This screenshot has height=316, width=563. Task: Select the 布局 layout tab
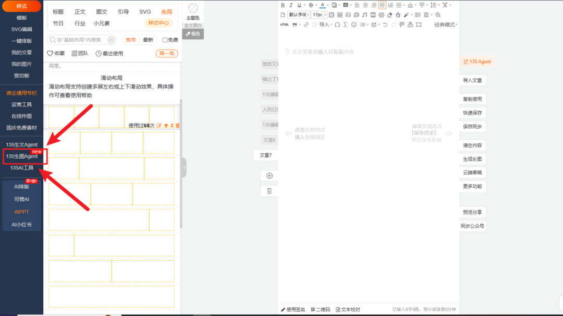pos(167,12)
